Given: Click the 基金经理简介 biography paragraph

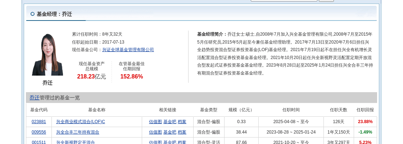Looking at the screenshot, I should [x=285, y=54].
